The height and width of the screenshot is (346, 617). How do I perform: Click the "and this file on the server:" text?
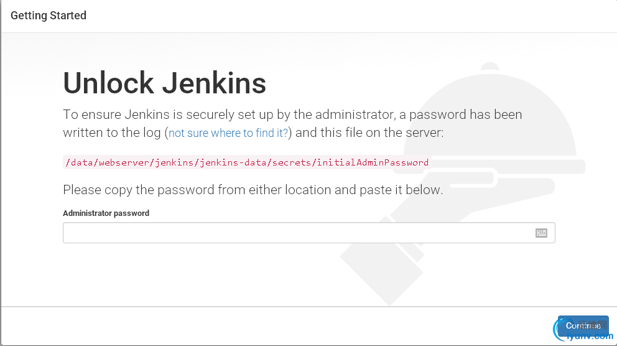pyautogui.click(x=369, y=133)
